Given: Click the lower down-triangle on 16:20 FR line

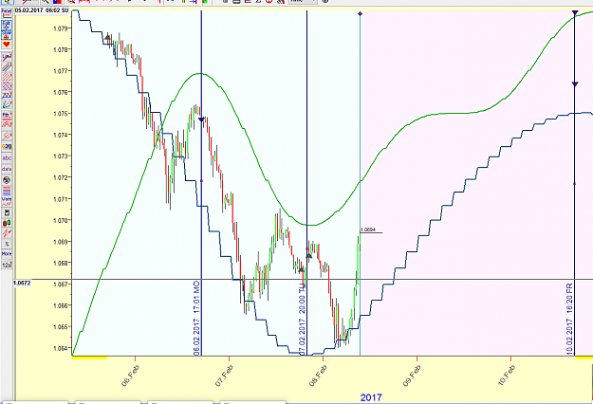Looking at the screenshot, I should point(575,83).
